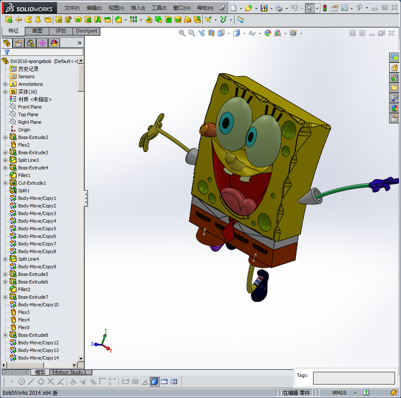Open the 工具(T) menu

point(159,8)
